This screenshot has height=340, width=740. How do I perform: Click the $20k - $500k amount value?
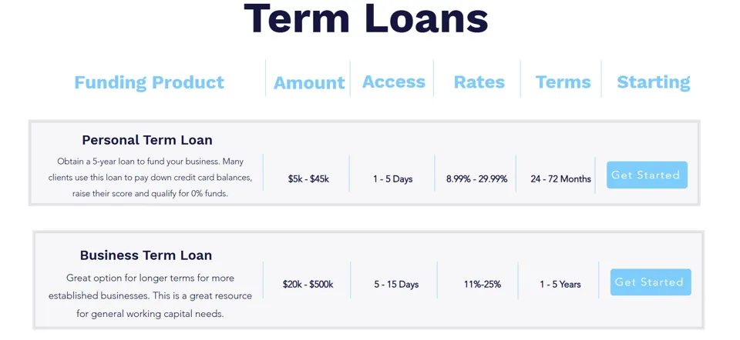tap(308, 285)
